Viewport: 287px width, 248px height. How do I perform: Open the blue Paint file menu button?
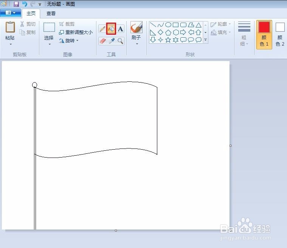11,13
